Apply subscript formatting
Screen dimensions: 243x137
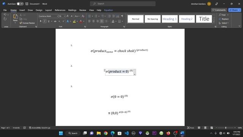pos(59,21)
